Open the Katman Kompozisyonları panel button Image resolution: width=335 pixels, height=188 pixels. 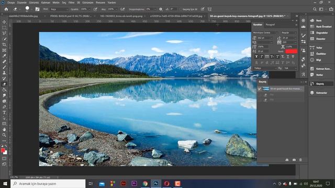(321, 68)
